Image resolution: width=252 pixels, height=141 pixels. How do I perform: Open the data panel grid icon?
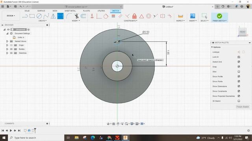coord(3,7)
